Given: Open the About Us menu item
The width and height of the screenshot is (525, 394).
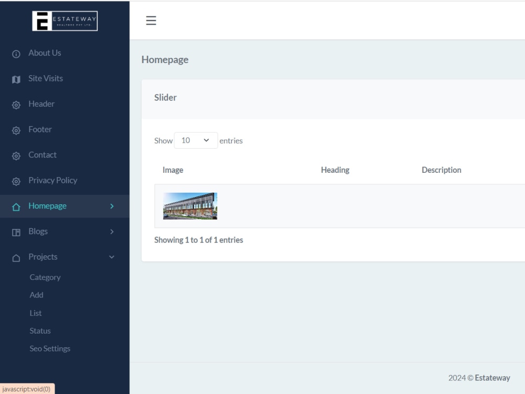Looking at the screenshot, I should point(45,53).
